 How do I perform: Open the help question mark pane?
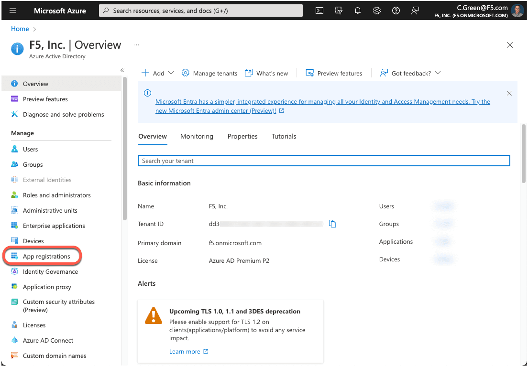[396, 10]
